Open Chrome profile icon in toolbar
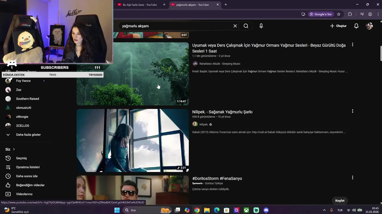Screen dimensions: 382x214 (x=370, y=14)
